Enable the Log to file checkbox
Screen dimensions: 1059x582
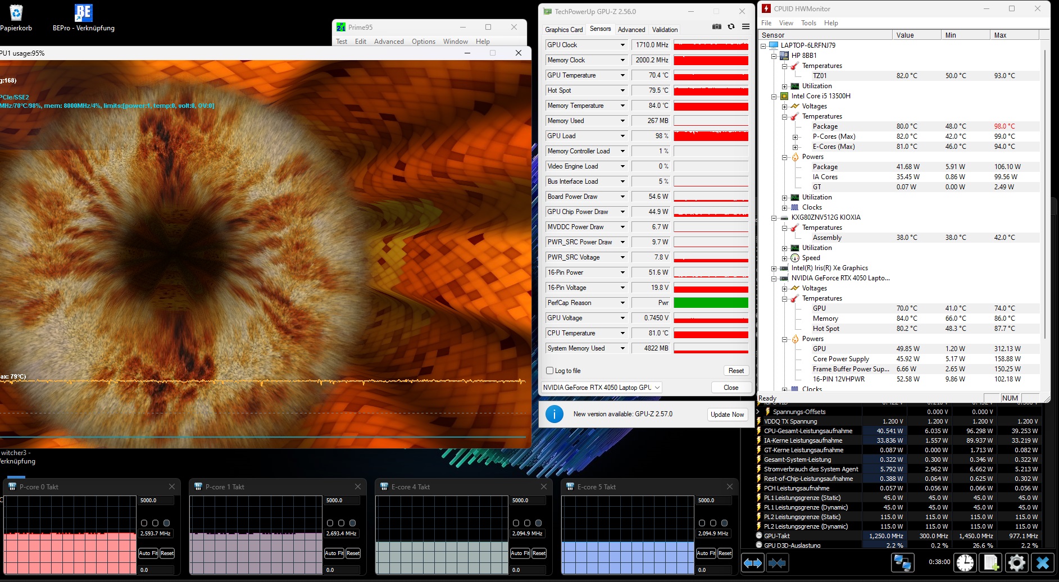(x=550, y=371)
